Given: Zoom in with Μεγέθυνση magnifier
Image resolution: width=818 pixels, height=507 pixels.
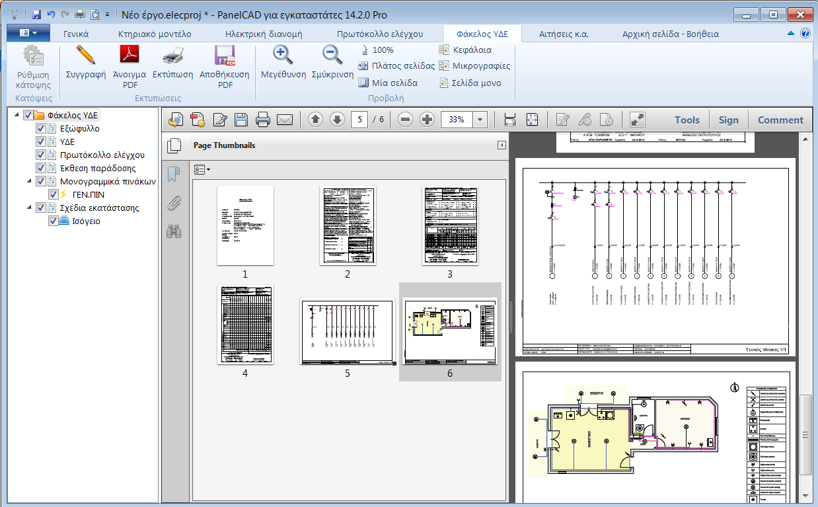Looking at the screenshot, I should click(x=282, y=56).
